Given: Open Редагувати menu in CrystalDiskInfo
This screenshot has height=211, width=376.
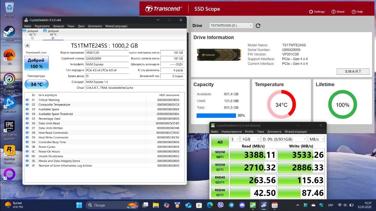Looking at the screenshot, I should [x=42, y=26].
